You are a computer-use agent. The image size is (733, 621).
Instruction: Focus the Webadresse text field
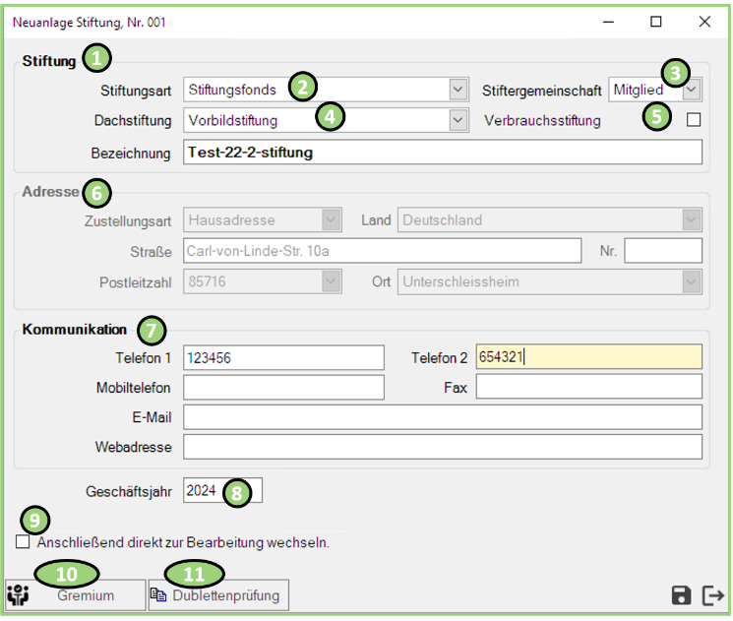click(443, 448)
